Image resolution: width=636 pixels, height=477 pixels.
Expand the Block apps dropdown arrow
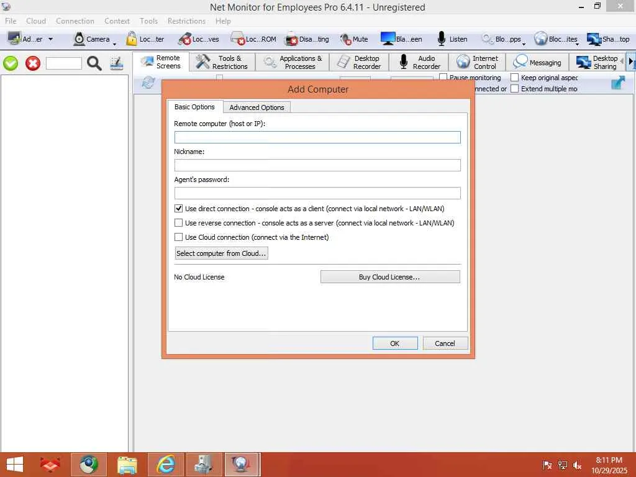pyautogui.click(x=524, y=43)
